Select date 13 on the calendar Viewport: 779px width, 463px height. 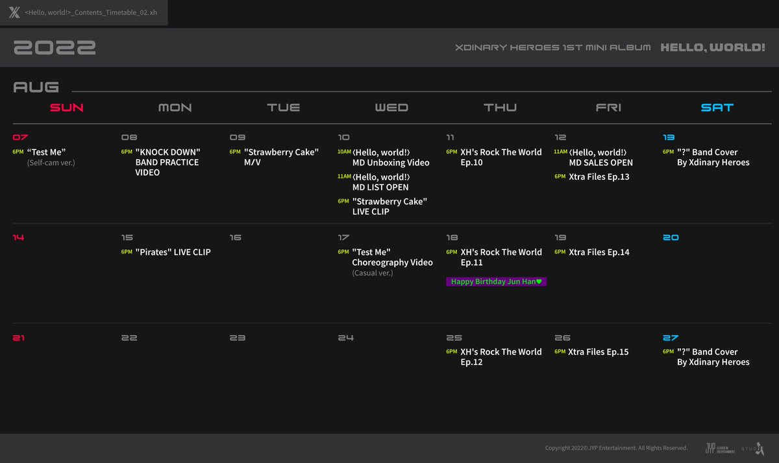click(669, 138)
